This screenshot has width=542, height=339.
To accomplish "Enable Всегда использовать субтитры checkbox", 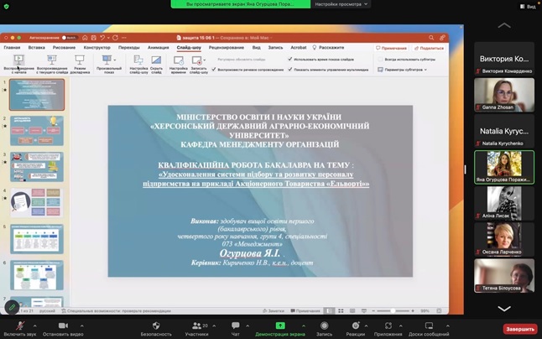I will pos(380,59).
